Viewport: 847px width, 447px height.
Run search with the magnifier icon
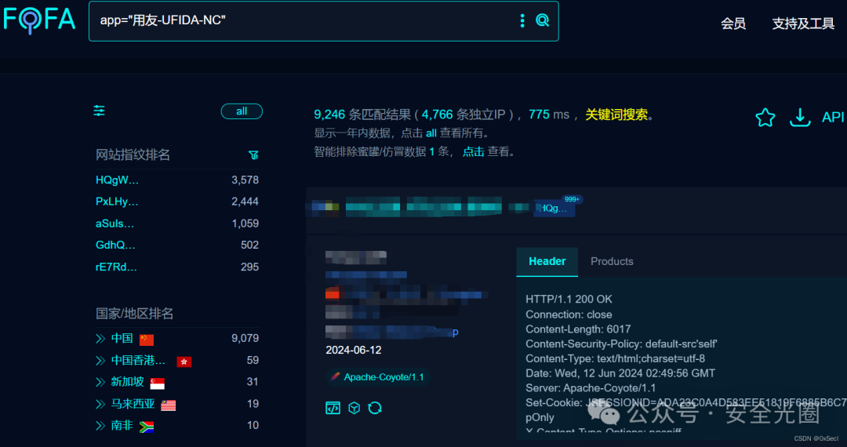[x=542, y=20]
